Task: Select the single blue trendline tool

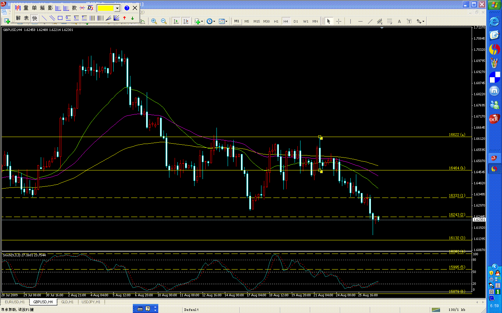Action: point(44,18)
